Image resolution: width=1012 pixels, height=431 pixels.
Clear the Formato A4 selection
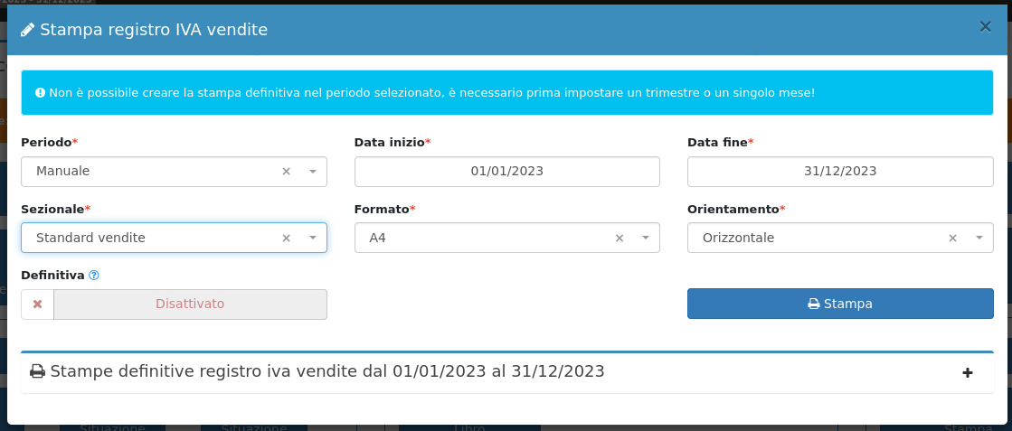[x=619, y=239]
